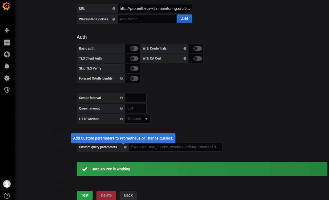The image size is (329, 200).
Task: Open the Dashboards grid icon
Action: click(7, 42)
